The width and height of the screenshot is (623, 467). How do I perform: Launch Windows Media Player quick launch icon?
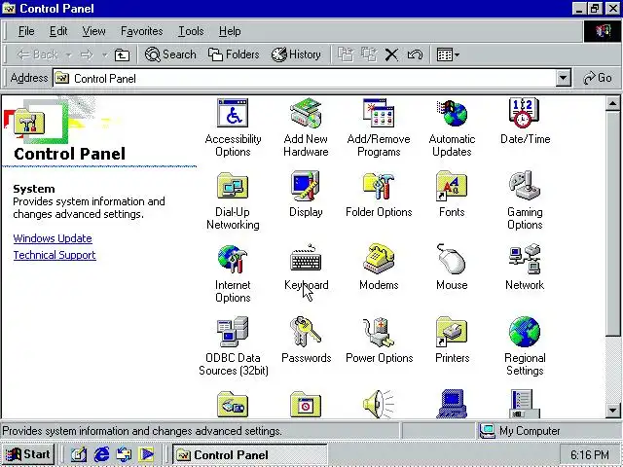(x=146, y=454)
